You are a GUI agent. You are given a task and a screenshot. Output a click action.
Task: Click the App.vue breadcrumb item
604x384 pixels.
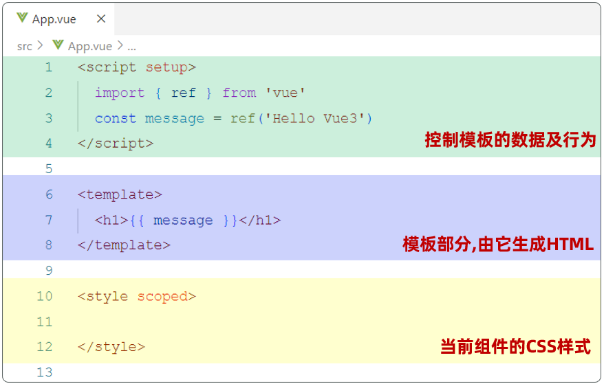pyautogui.click(x=89, y=47)
